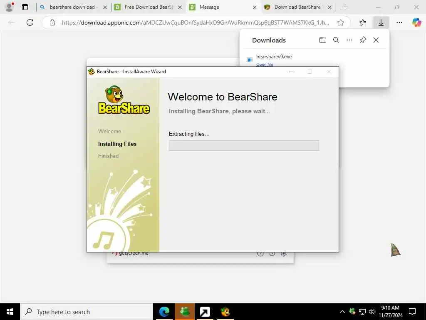Select the Finished step in wizard sidebar
The width and height of the screenshot is (426, 320).
pyautogui.click(x=109, y=156)
